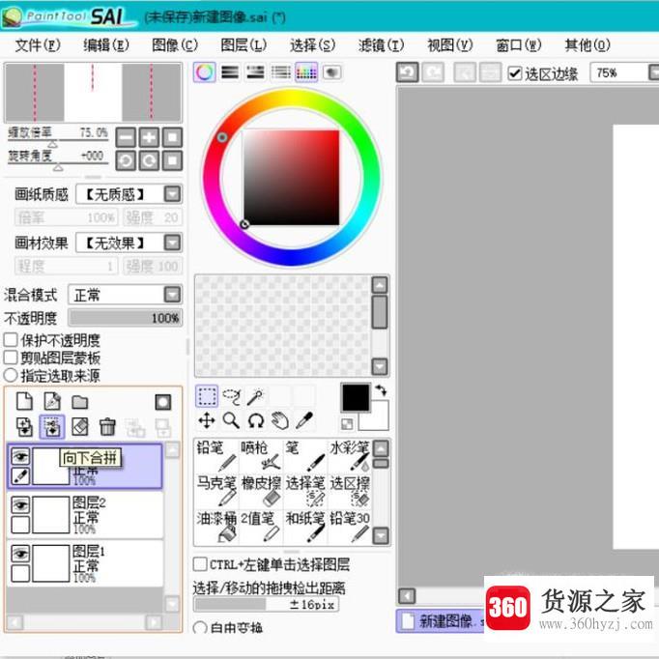
Task: Select the move layer tool
Action: click(x=207, y=420)
